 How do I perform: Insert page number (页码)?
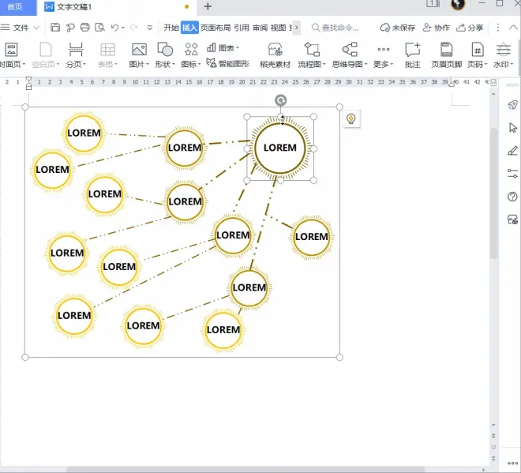478,55
